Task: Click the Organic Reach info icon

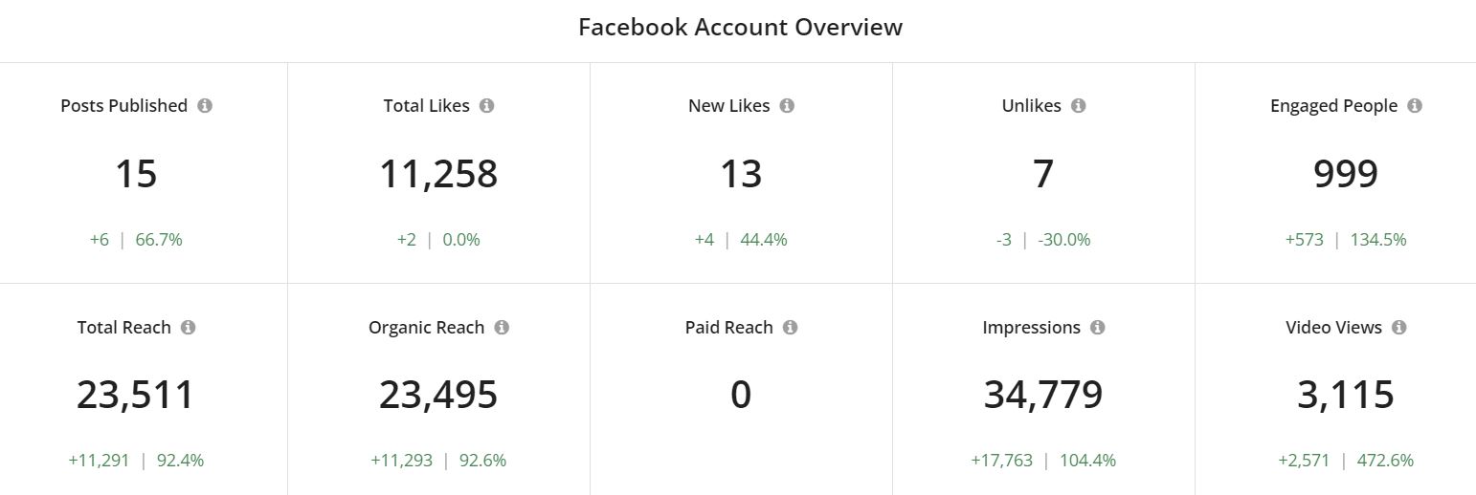Action: [502, 328]
